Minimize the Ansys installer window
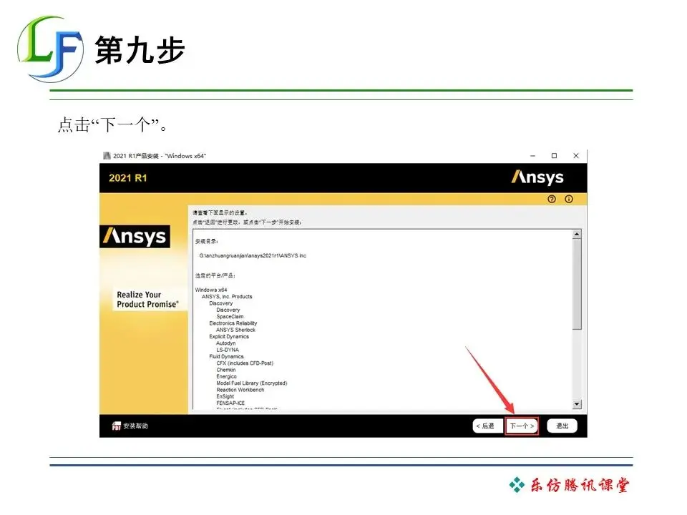Image resolution: width=687 pixels, height=515 pixels. click(x=532, y=156)
